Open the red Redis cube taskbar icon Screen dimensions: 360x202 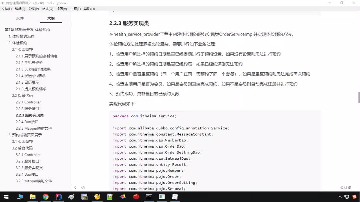pyautogui.click(x=136, y=197)
